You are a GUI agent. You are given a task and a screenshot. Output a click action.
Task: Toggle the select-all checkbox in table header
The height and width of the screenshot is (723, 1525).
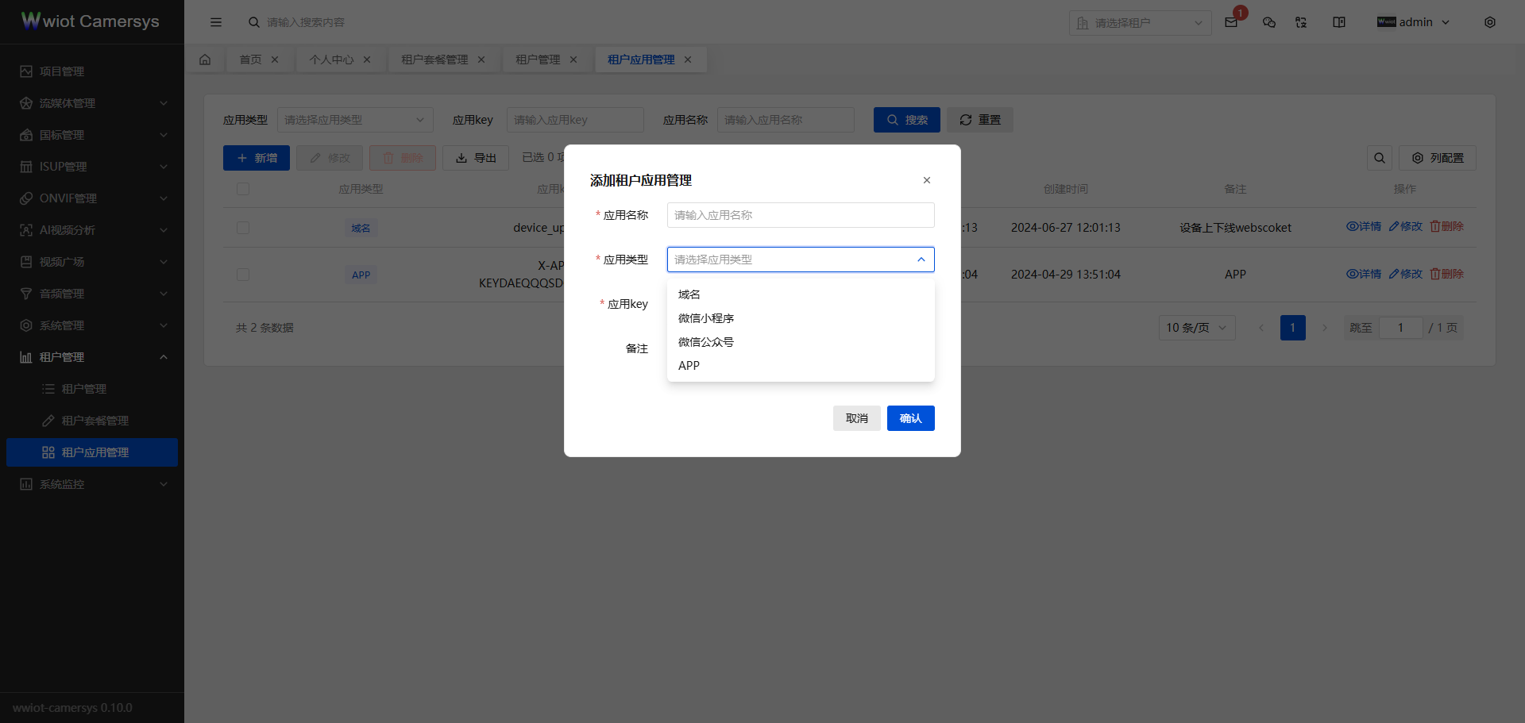243,189
